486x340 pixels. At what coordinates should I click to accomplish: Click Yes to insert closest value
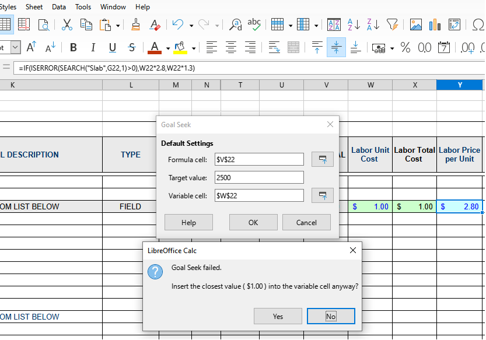pos(278,316)
